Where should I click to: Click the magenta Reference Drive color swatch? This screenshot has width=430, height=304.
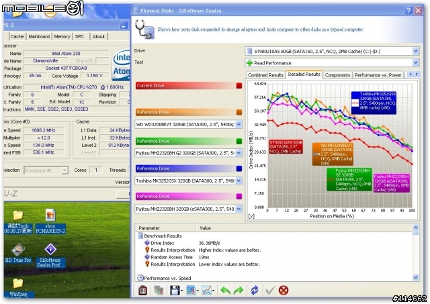[239, 196]
